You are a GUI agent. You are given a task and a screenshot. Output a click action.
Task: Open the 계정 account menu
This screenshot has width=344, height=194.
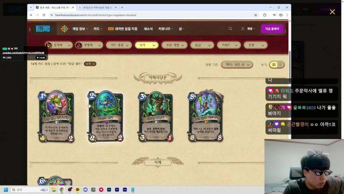coord(248,29)
